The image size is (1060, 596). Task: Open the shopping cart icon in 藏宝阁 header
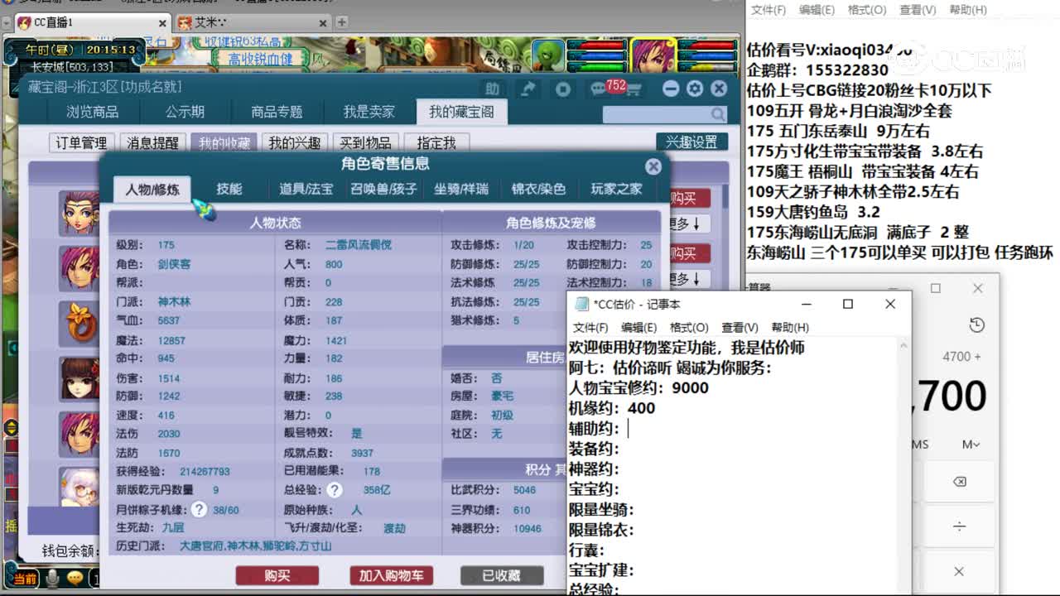click(x=634, y=89)
